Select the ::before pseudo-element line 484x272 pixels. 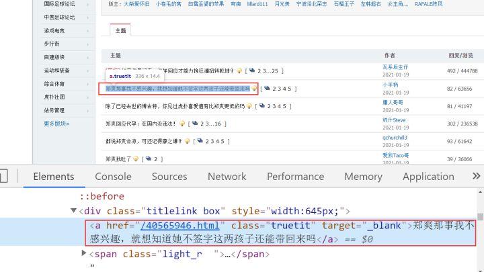coord(102,196)
